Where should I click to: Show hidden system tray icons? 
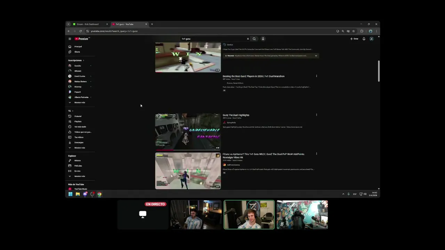pyautogui.click(x=343, y=194)
